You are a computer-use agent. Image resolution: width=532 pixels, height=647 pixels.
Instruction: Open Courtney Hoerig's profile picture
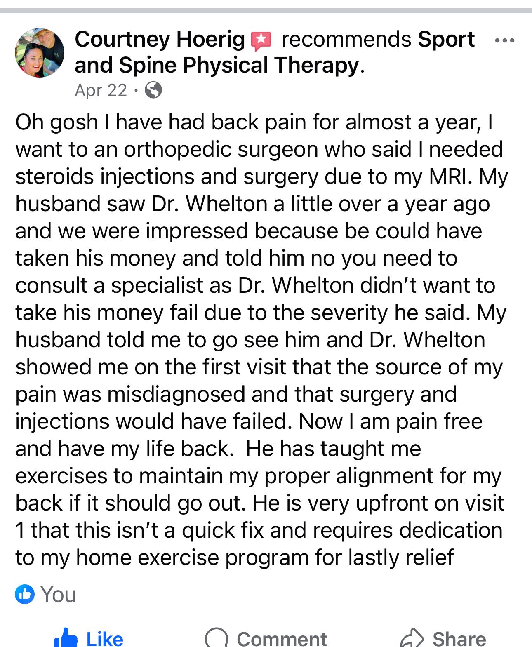(40, 53)
